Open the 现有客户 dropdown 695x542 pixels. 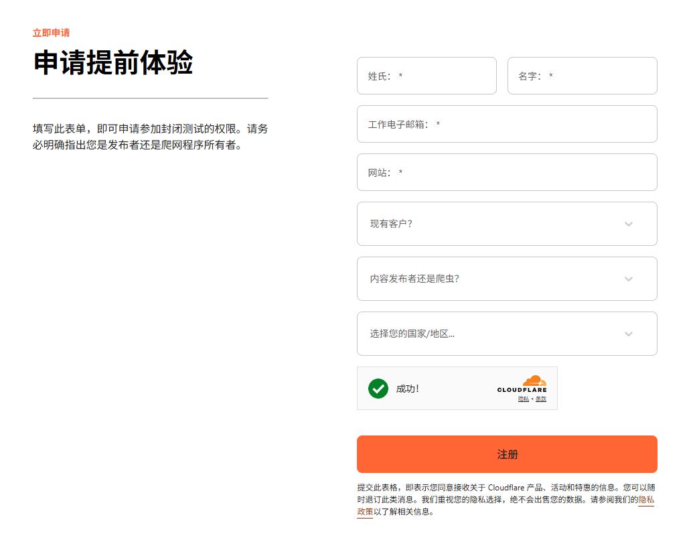[507, 224]
